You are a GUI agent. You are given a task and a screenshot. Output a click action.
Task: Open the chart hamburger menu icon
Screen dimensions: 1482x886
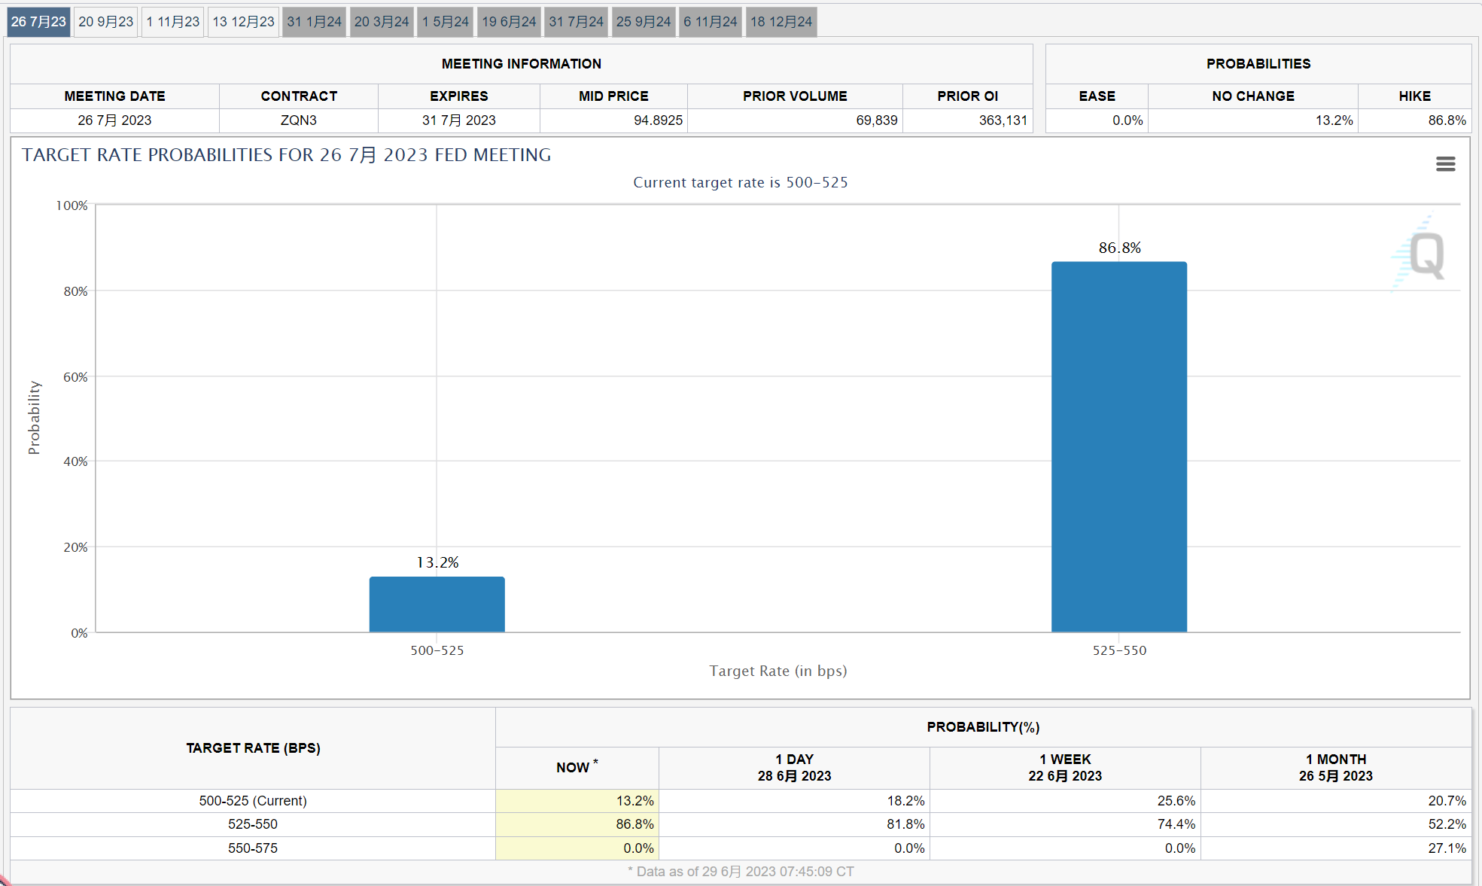coord(1445,164)
